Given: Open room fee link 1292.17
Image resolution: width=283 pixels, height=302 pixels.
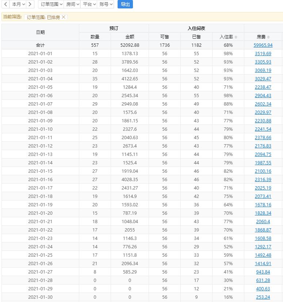Looking at the screenshot, I should (263, 247).
